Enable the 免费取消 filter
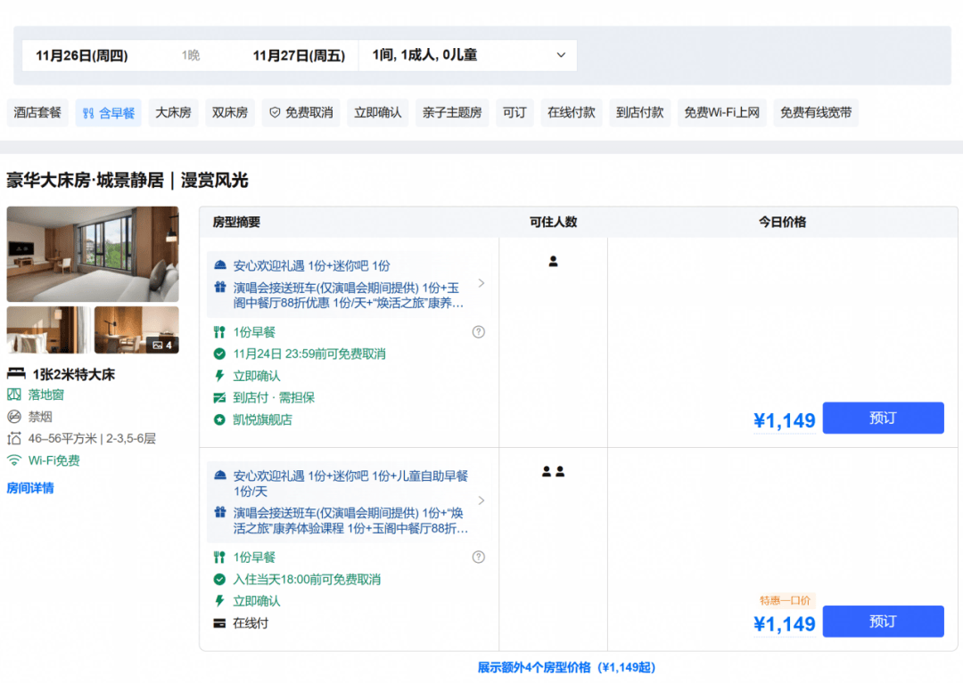Screen dimensions: 963x683 (x=301, y=113)
